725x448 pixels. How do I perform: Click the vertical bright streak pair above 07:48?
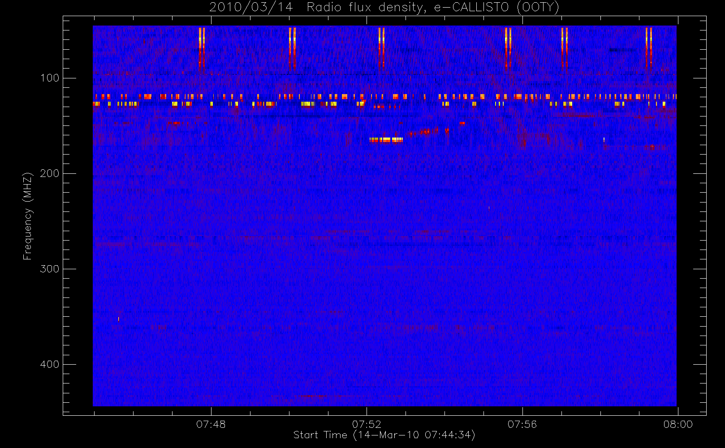tap(202, 48)
